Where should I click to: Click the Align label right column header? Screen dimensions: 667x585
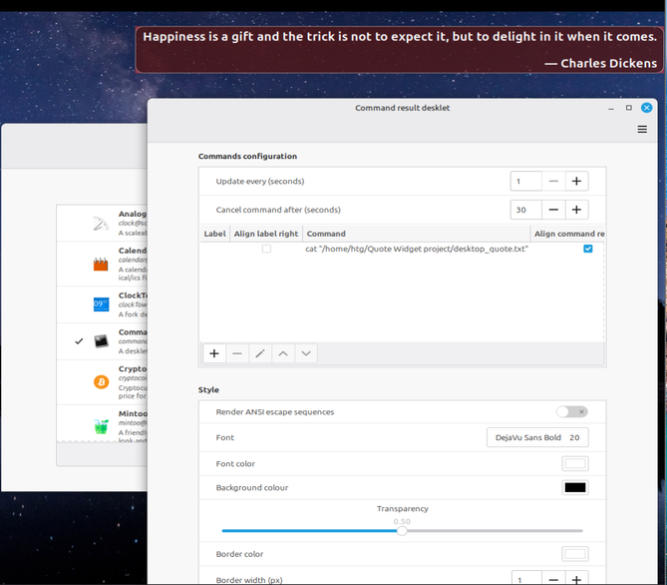(266, 234)
